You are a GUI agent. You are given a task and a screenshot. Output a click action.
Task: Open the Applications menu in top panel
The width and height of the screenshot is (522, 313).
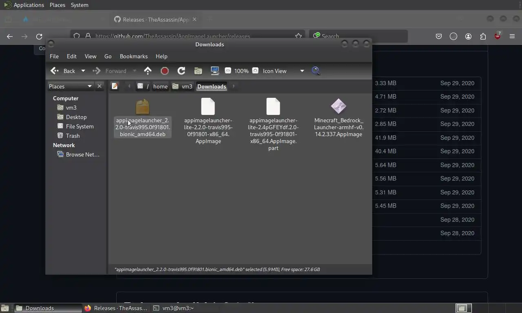[x=29, y=5]
